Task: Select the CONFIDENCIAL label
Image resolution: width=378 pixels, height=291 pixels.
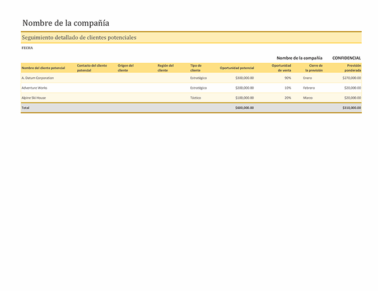Action: [347, 58]
